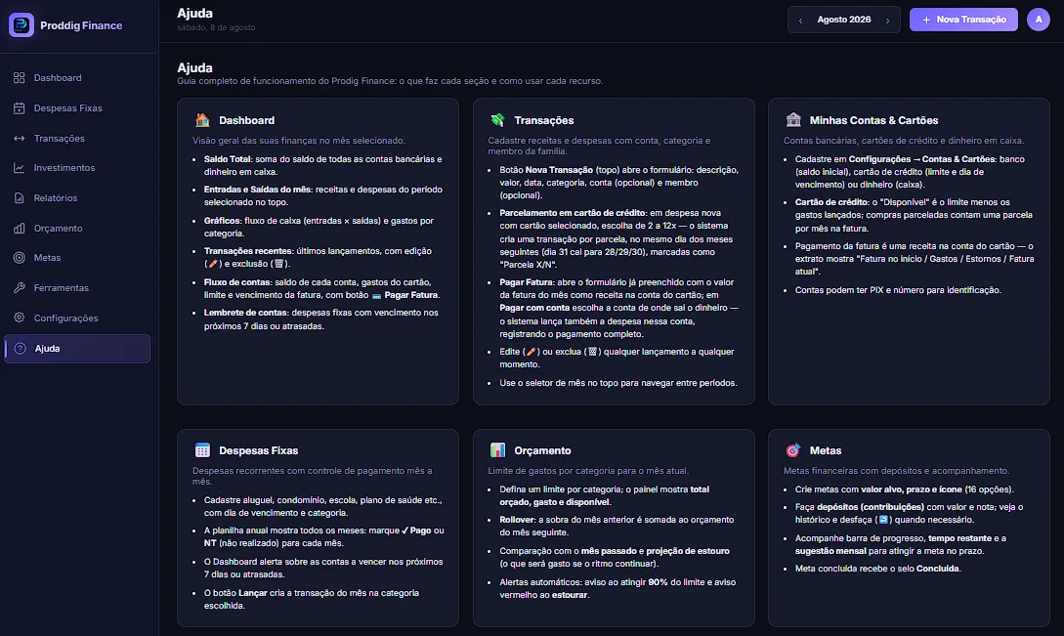Screen dimensions: 1064x636
Task: Open the Transações sidebar menu item
Action: click(77, 139)
